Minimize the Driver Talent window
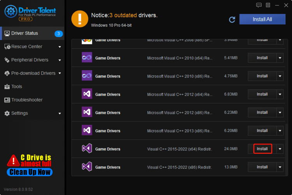The height and width of the screenshot is (195, 292). click(277, 5)
